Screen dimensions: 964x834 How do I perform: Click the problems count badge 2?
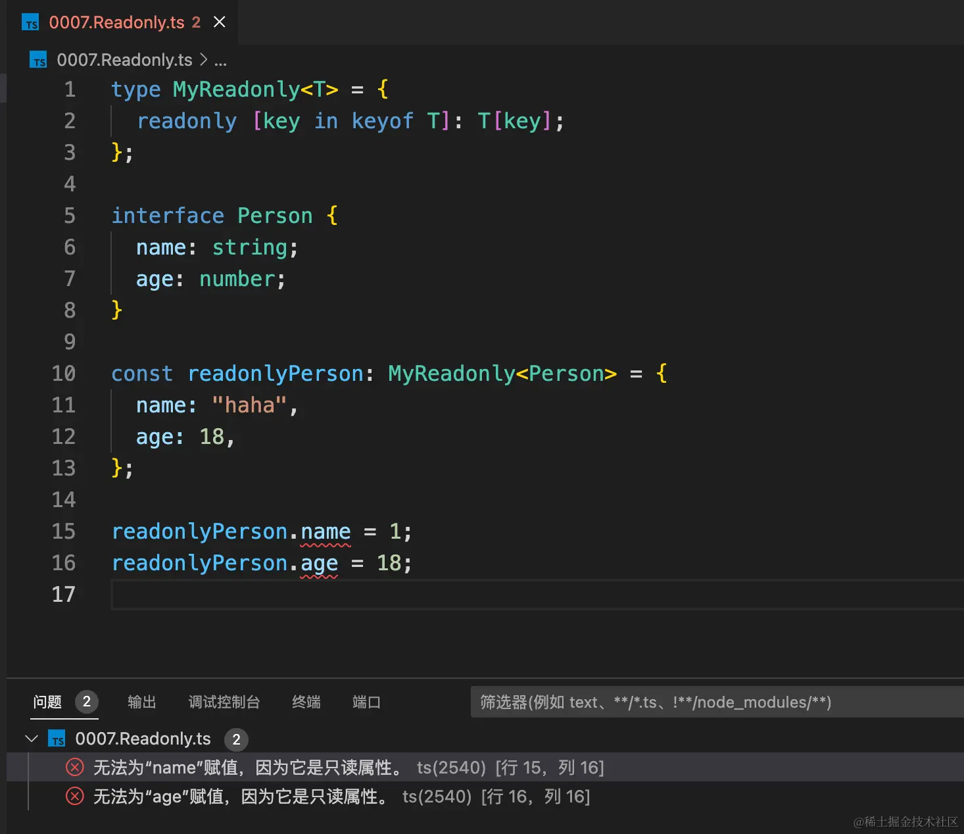click(87, 702)
